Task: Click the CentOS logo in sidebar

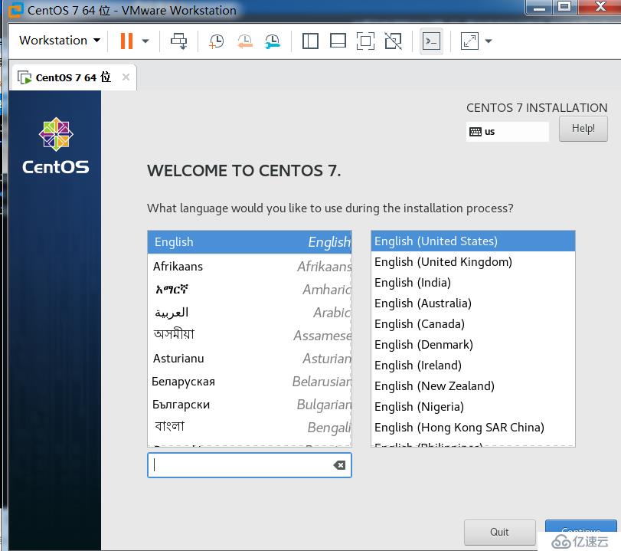Action: point(55,146)
